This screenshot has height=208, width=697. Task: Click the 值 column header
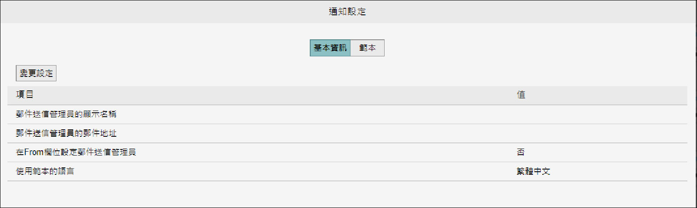[521, 95]
